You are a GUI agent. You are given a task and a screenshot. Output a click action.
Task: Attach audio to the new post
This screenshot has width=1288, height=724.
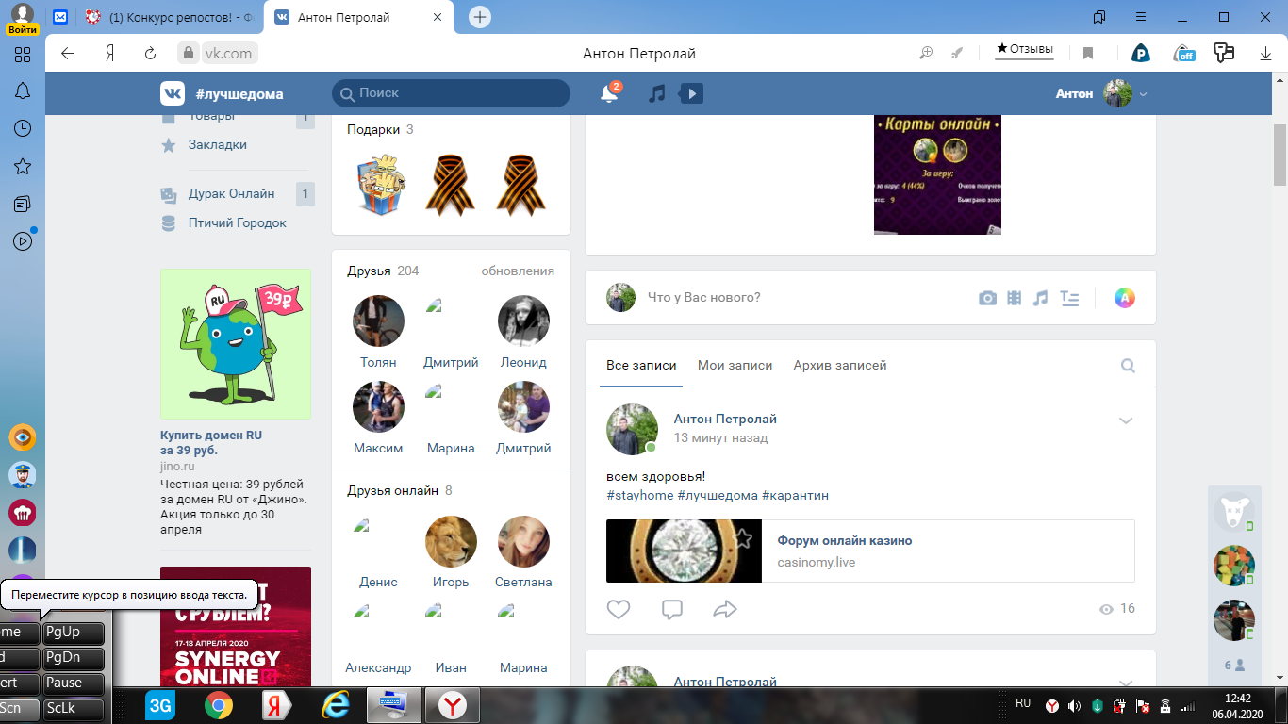tap(1040, 298)
